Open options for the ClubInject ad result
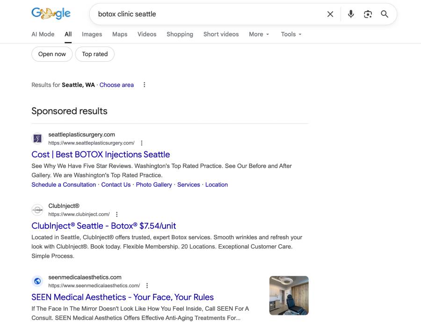Image resolution: width=421 pixels, height=334 pixels. 116,214
